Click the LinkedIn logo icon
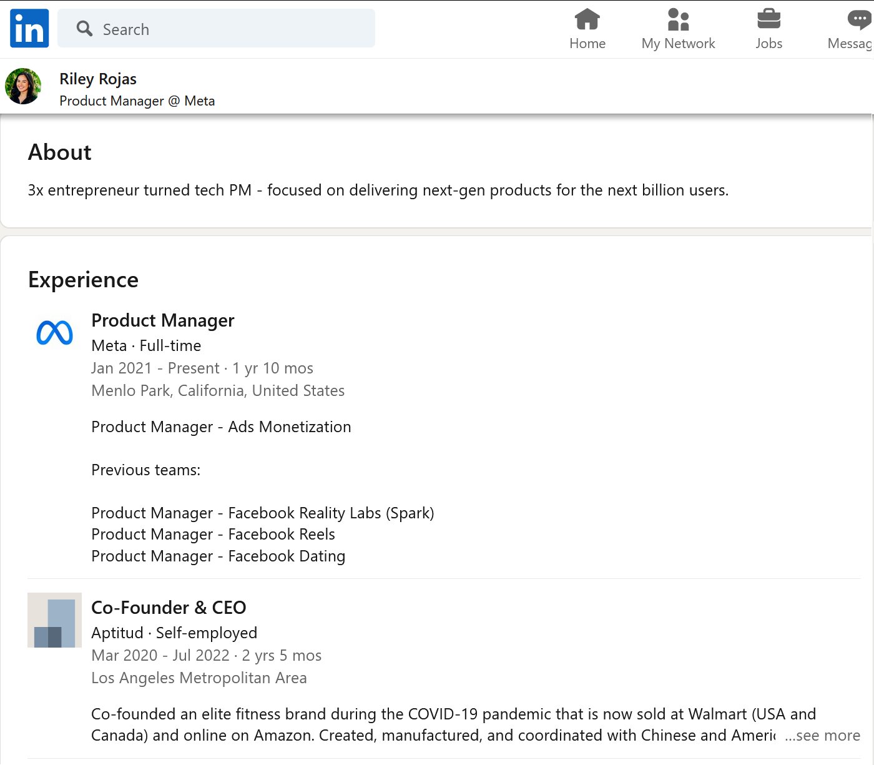The width and height of the screenshot is (874, 765). tap(29, 28)
